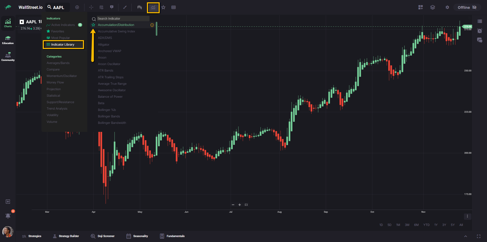The image size is (487, 242).
Task: Toggle the Offline streaming status button
Action: point(467,8)
